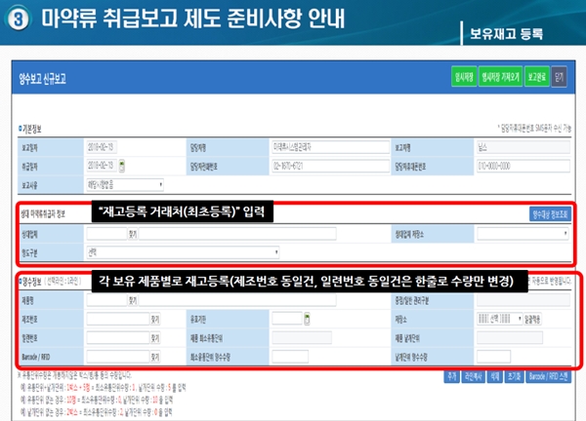The width and height of the screenshot is (586, 421).
Task: Click 찾기 next to 일련번호 field
Action: click(x=154, y=335)
